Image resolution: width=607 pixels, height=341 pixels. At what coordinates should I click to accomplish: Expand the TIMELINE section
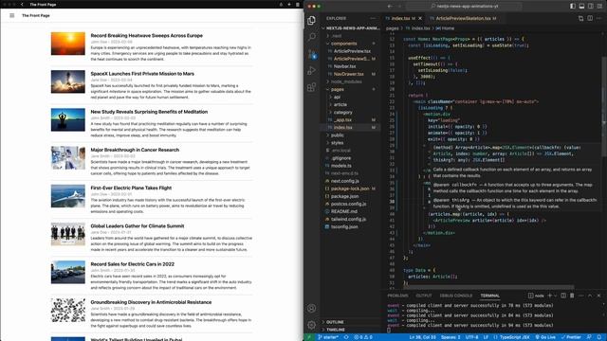pyautogui.click(x=335, y=330)
